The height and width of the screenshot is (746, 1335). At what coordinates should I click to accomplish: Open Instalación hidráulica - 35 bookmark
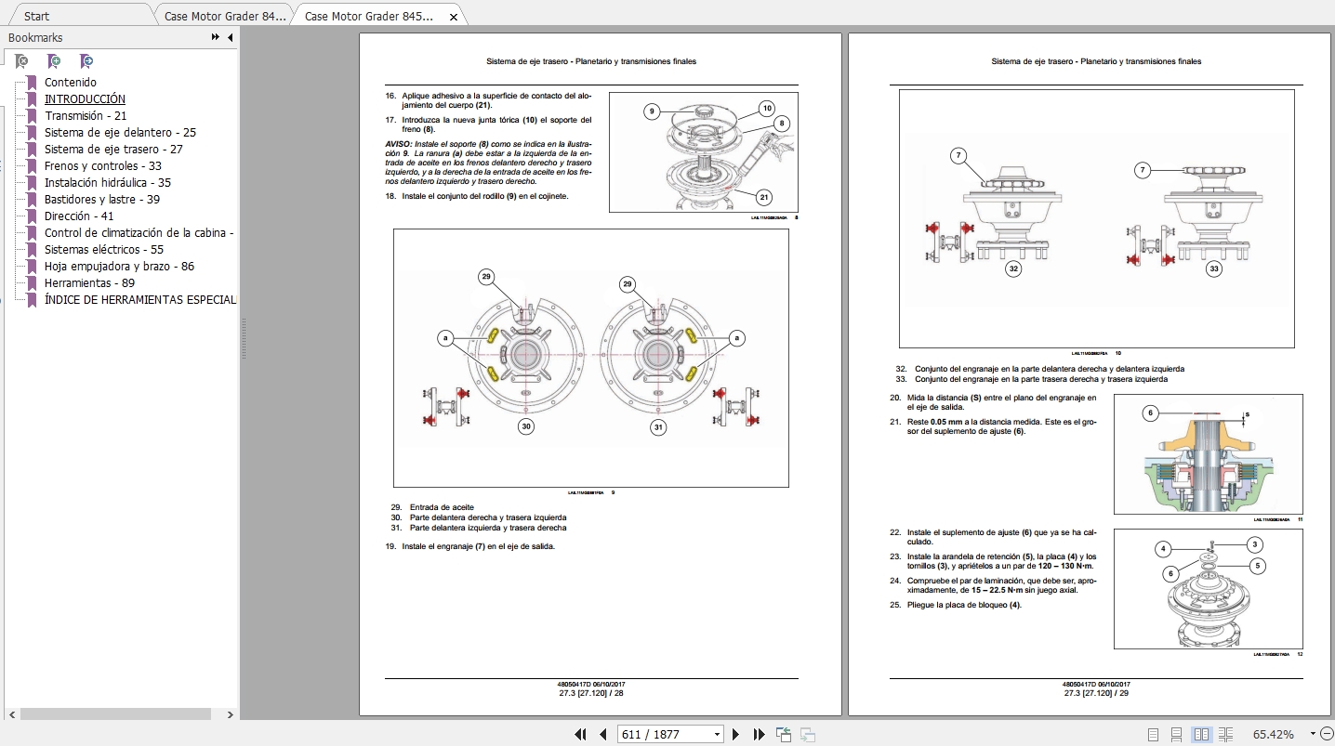tap(108, 182)
